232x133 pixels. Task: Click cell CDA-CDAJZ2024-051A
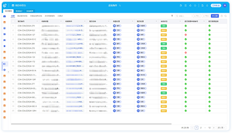[x=27, y=71]
